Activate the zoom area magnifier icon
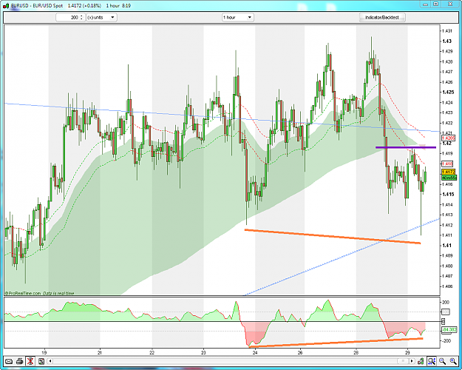The height and width of the screenshot is (370, 462). (x=432, y=361)
